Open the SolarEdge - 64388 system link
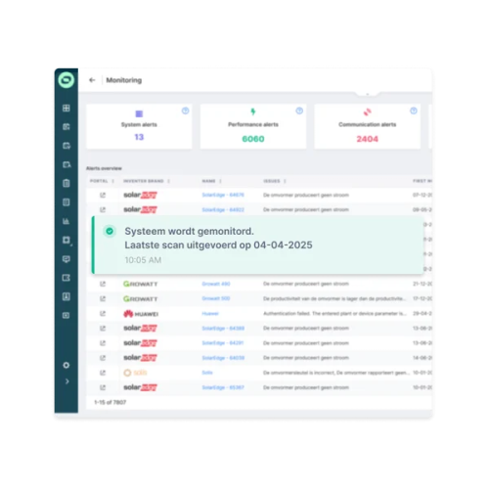This screenshot has width=489, height=489. pyautogui.click(x=223, y=329)
